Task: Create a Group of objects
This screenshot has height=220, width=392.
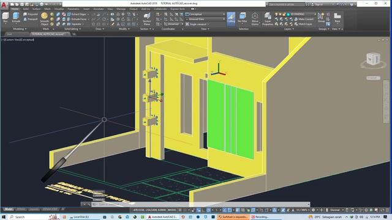Action: tap(321, 18)
